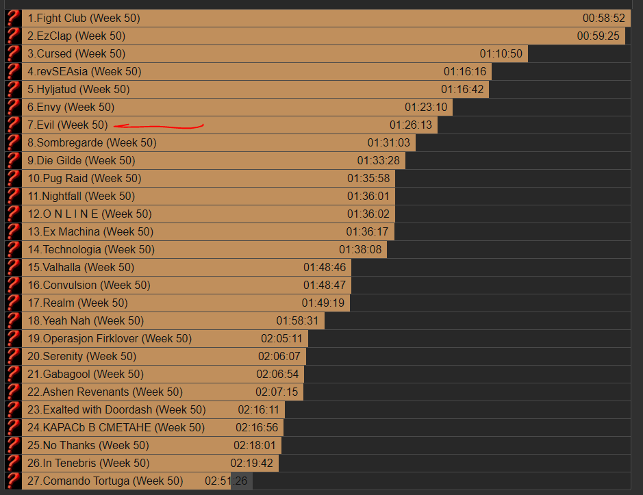Viewport: 643px width, 495px height.
Task: Click the question mark icon beside Gabagool
Action: (13, 374)
